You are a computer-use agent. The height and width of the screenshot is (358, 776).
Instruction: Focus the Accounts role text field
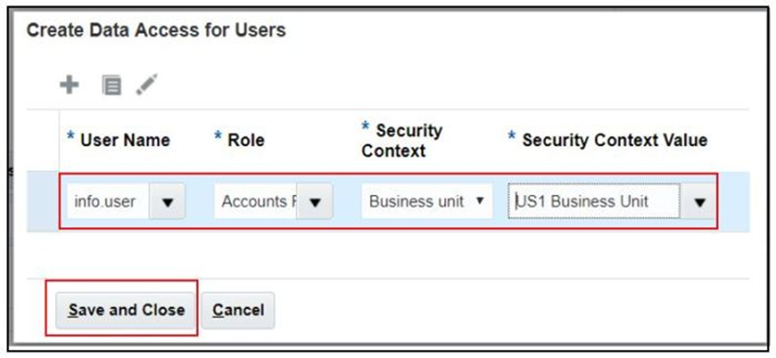pos(255,201)
